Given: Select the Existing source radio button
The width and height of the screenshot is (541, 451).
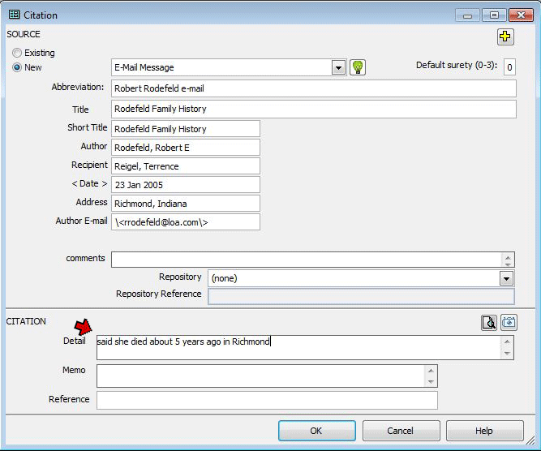Looking at the screenshot, I should coord(17,53).
